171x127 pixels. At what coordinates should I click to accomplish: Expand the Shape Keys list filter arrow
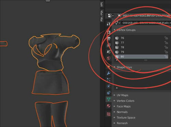click(117, 88)
